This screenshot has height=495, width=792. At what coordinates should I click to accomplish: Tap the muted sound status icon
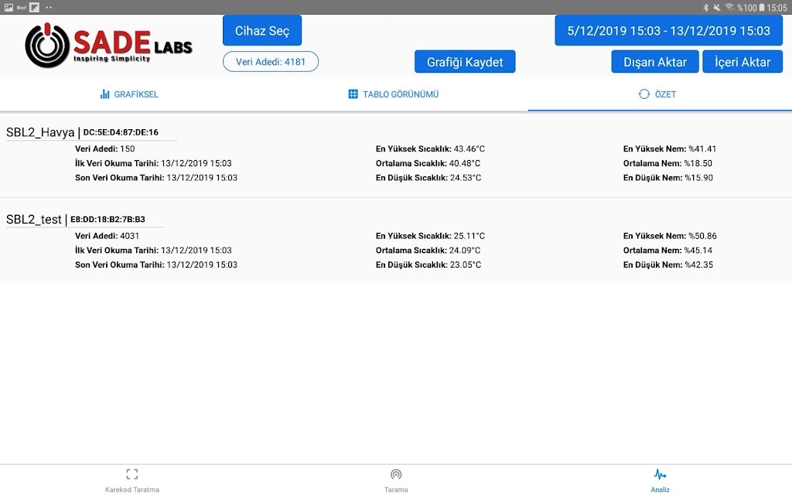(x=717, y=7)
